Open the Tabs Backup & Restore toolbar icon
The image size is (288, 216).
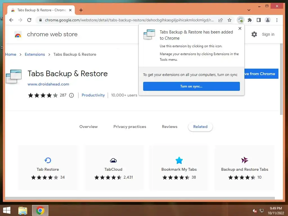point(241,20)
